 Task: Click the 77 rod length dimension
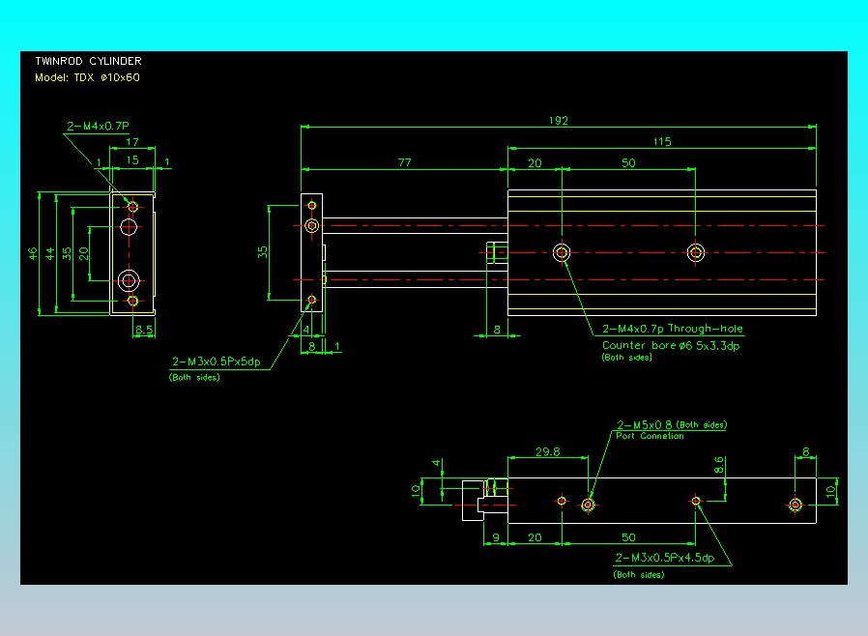[405, 163]
